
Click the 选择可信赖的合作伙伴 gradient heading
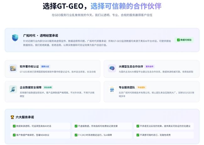(126, 6)
